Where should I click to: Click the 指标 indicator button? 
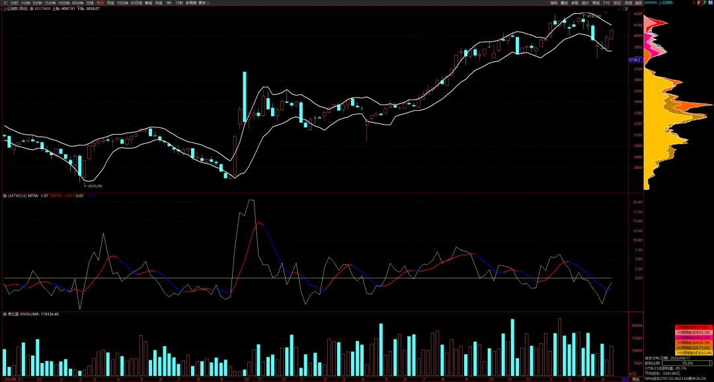[554, 3]
